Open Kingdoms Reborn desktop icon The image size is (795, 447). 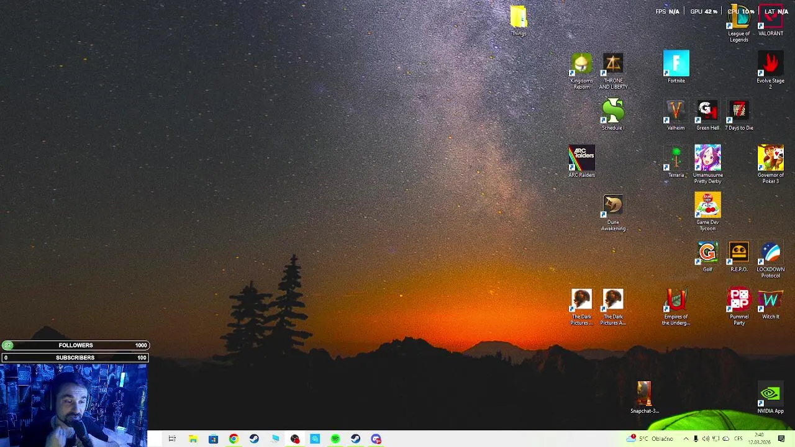[581, 71]
